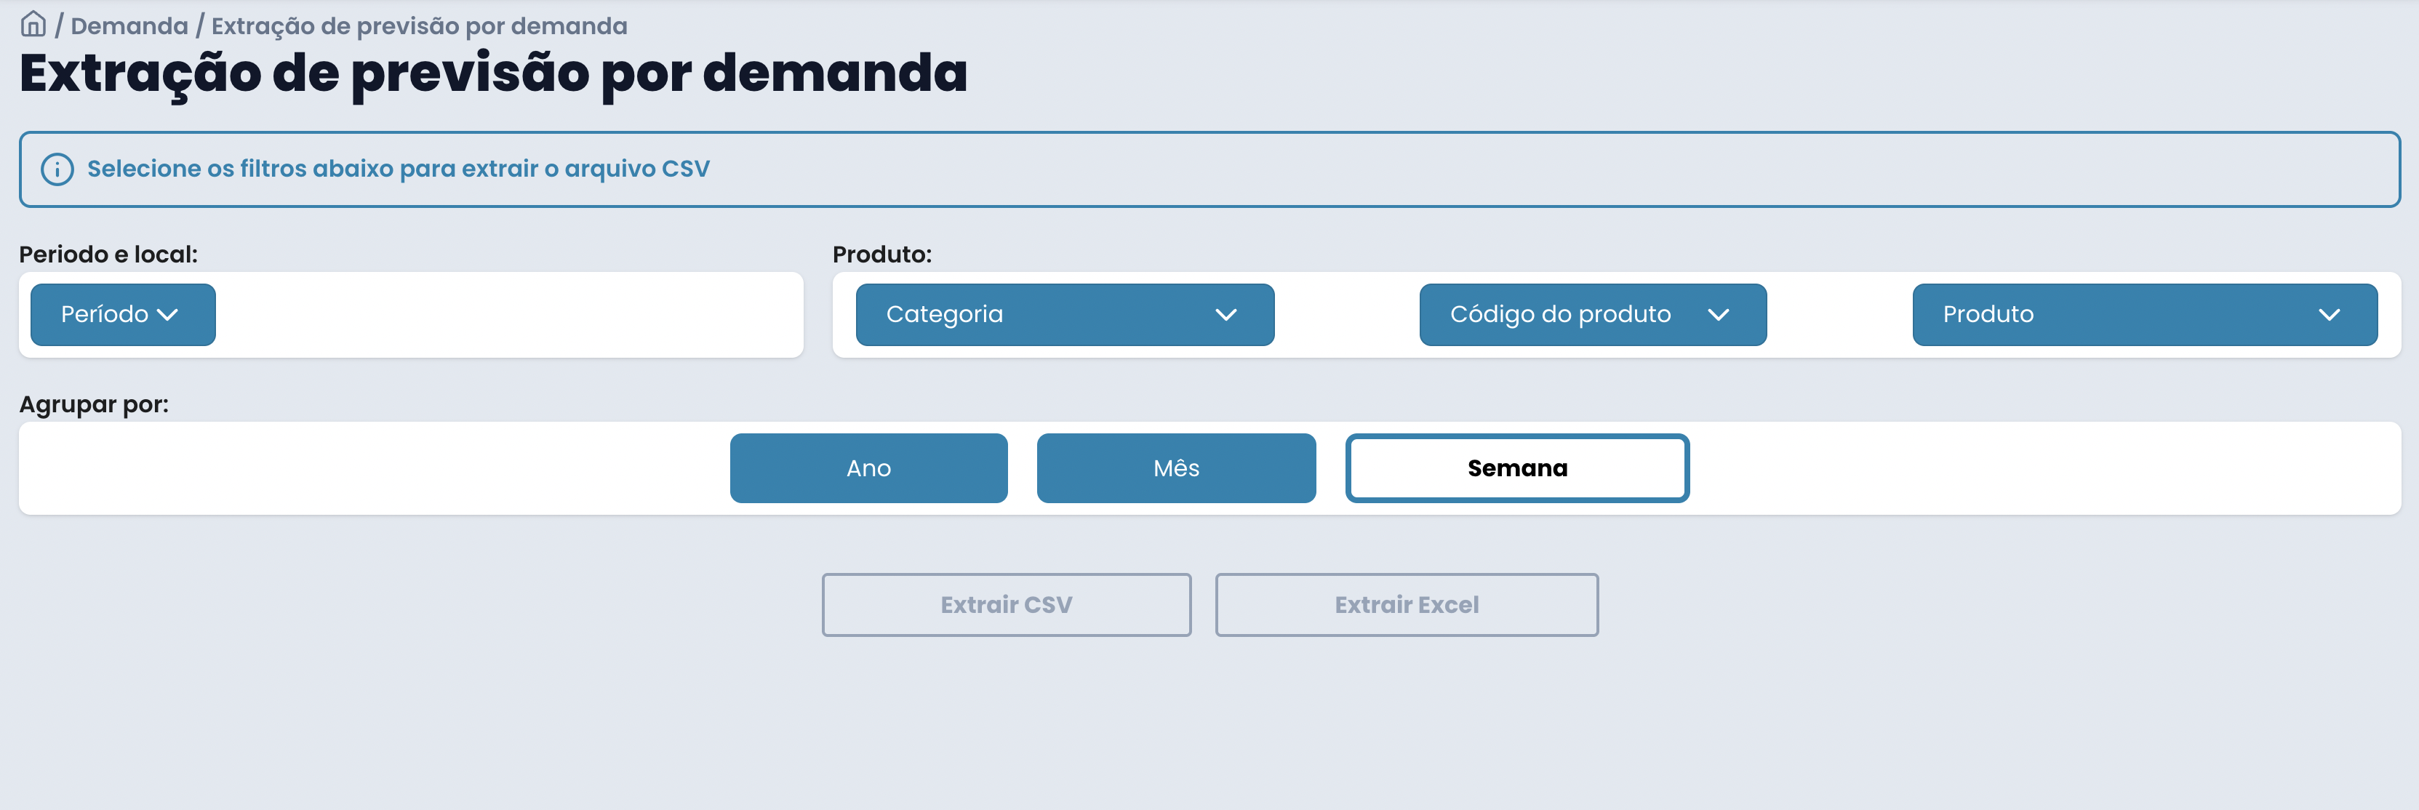Click the chevron arrow in Categoria
Viewport: 2419px width, 810px height.
[x=1226, y=314]
